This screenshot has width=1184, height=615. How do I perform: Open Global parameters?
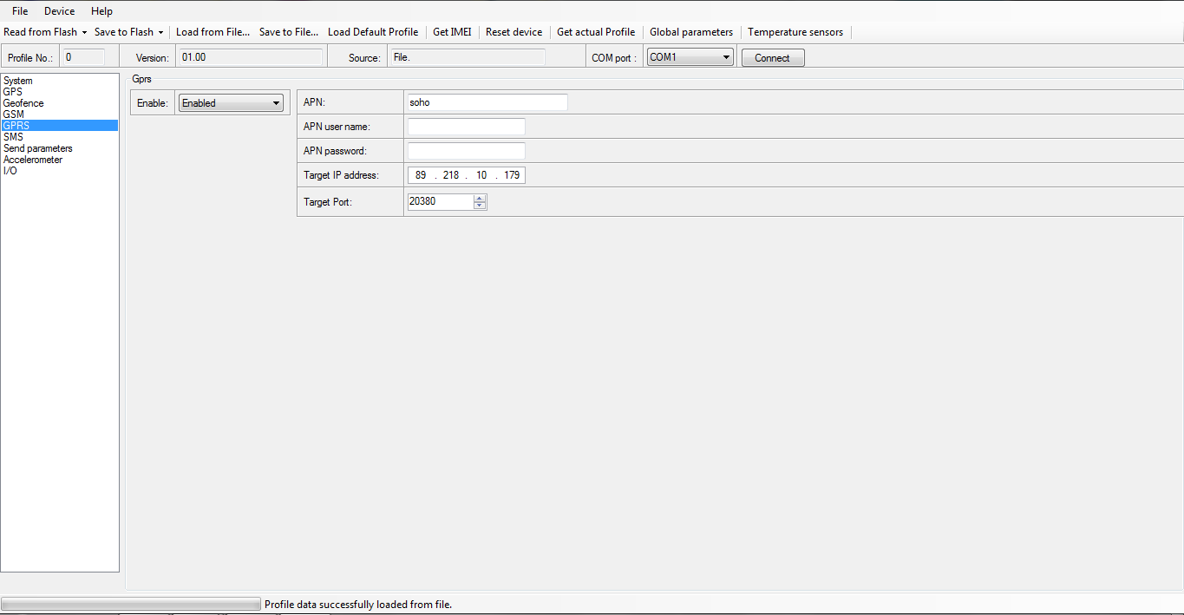coord(691,32)
